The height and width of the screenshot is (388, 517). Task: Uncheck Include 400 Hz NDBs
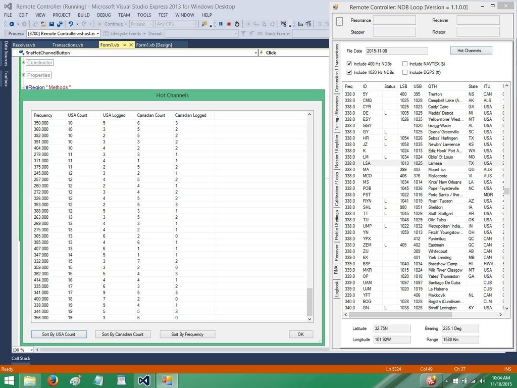pyautogui.click(x=349, y=64)
